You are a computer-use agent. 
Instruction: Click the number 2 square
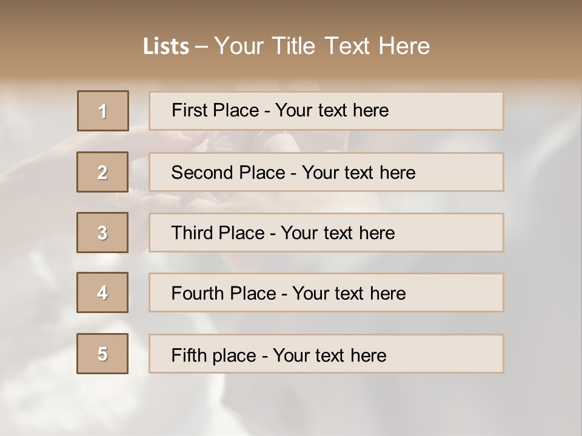tap(102, 172)
